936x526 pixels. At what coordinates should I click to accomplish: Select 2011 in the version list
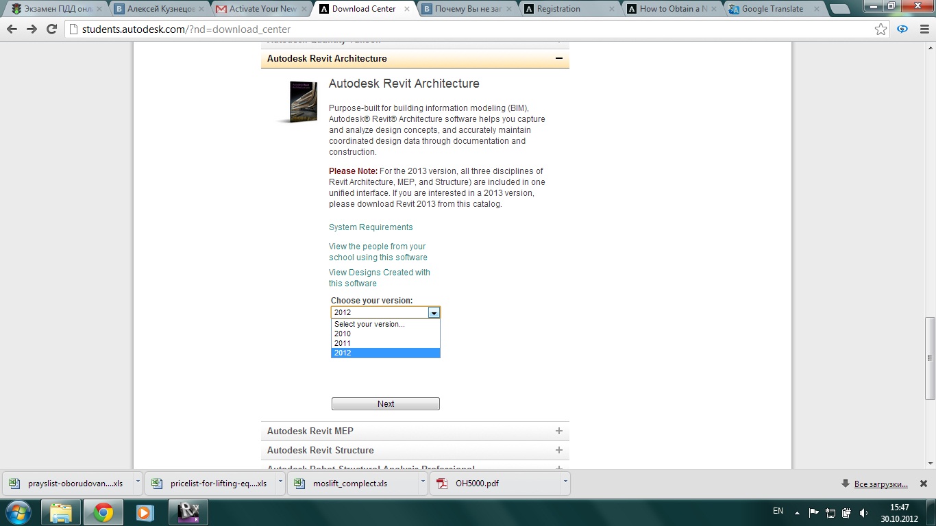pyautogui.click(x=386, y=344)
